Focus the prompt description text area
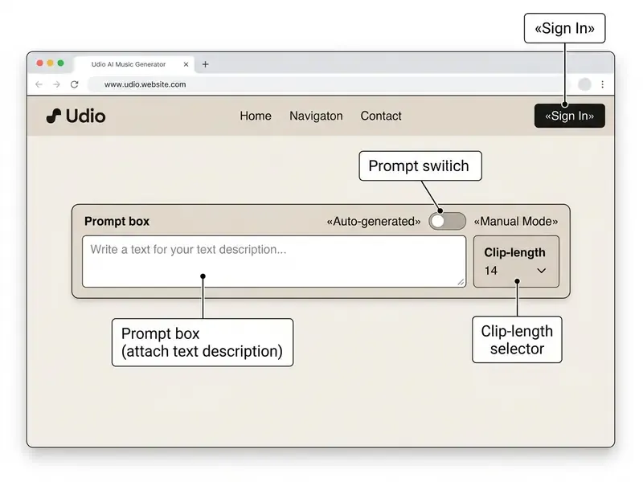This screenshot has height=482, width=643. pyautogui.click(x=274, y=262)
